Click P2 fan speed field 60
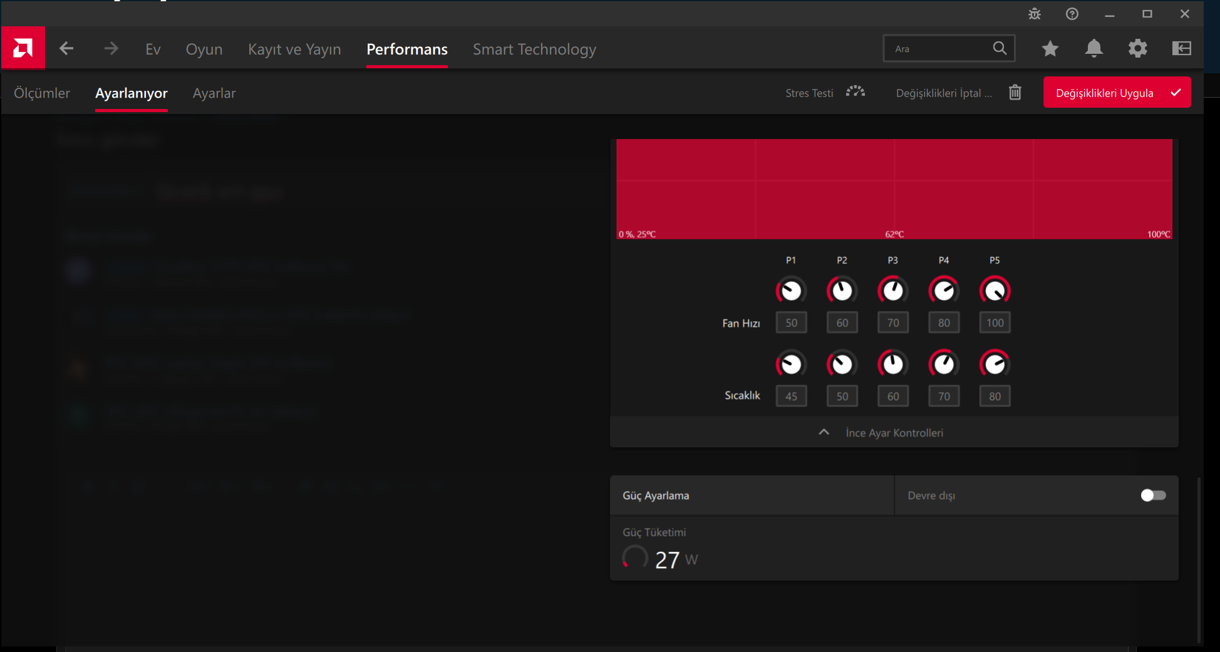Image resolution: width=1220 pixels, height=652 pixels. [842, 323]
